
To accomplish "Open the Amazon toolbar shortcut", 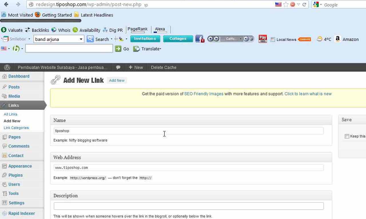I will click(347, 39).
